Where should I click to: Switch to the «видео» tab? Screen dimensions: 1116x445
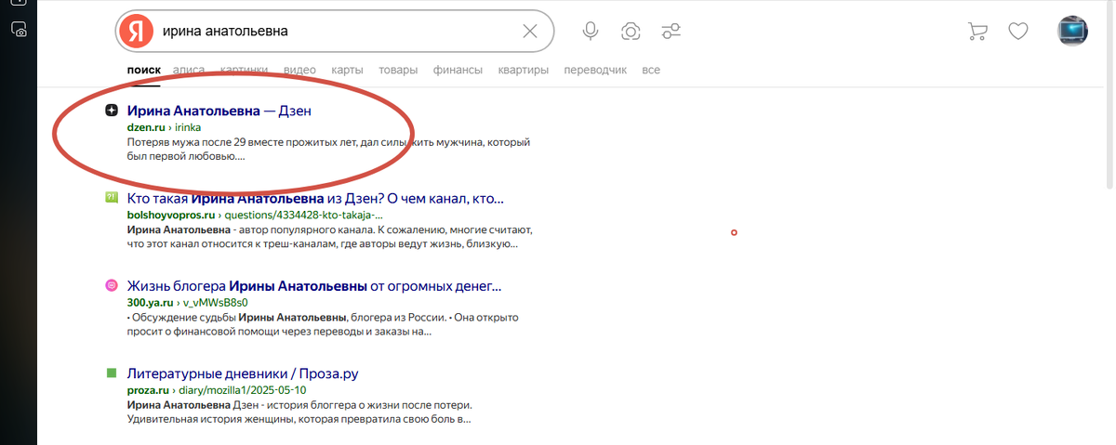click(x=299, y=70)
